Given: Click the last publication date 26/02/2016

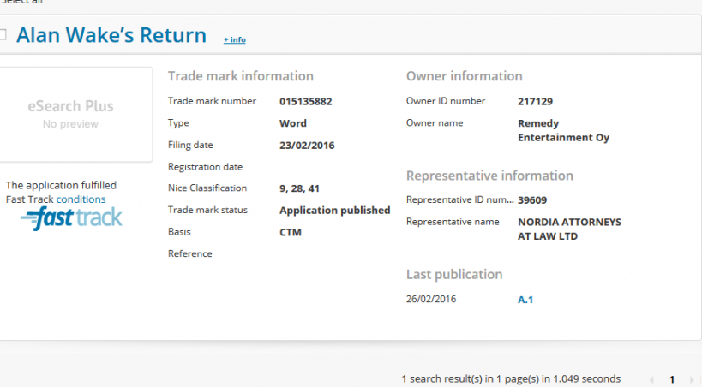Looking at the screenshot, I should tap(431, 299).
